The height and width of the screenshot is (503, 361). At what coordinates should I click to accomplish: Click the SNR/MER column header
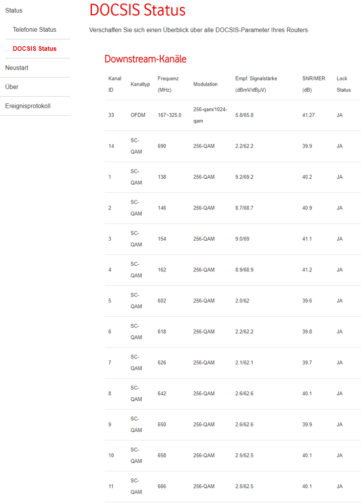(x=314, y=84)
